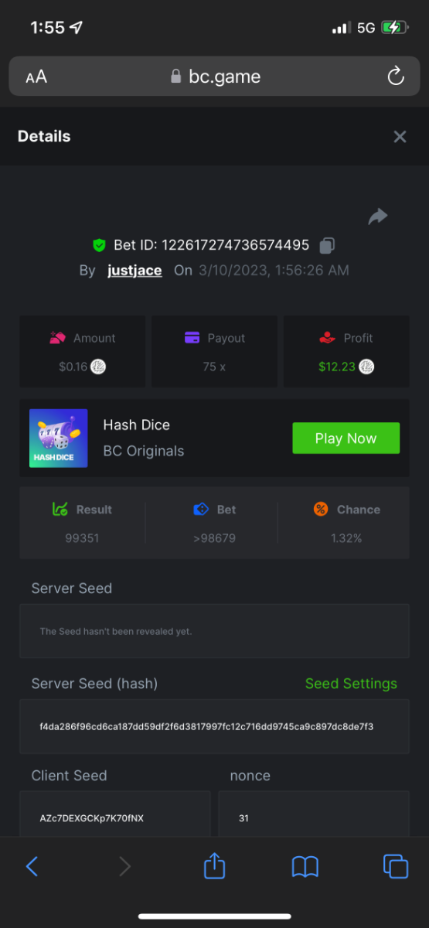Show Safari open tabs icon
This screenshot has width=429, height=928.
396,866
